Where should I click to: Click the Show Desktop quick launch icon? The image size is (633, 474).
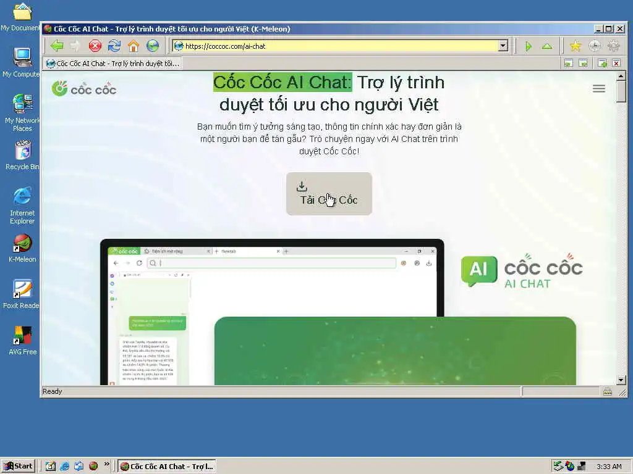[50, 466]
